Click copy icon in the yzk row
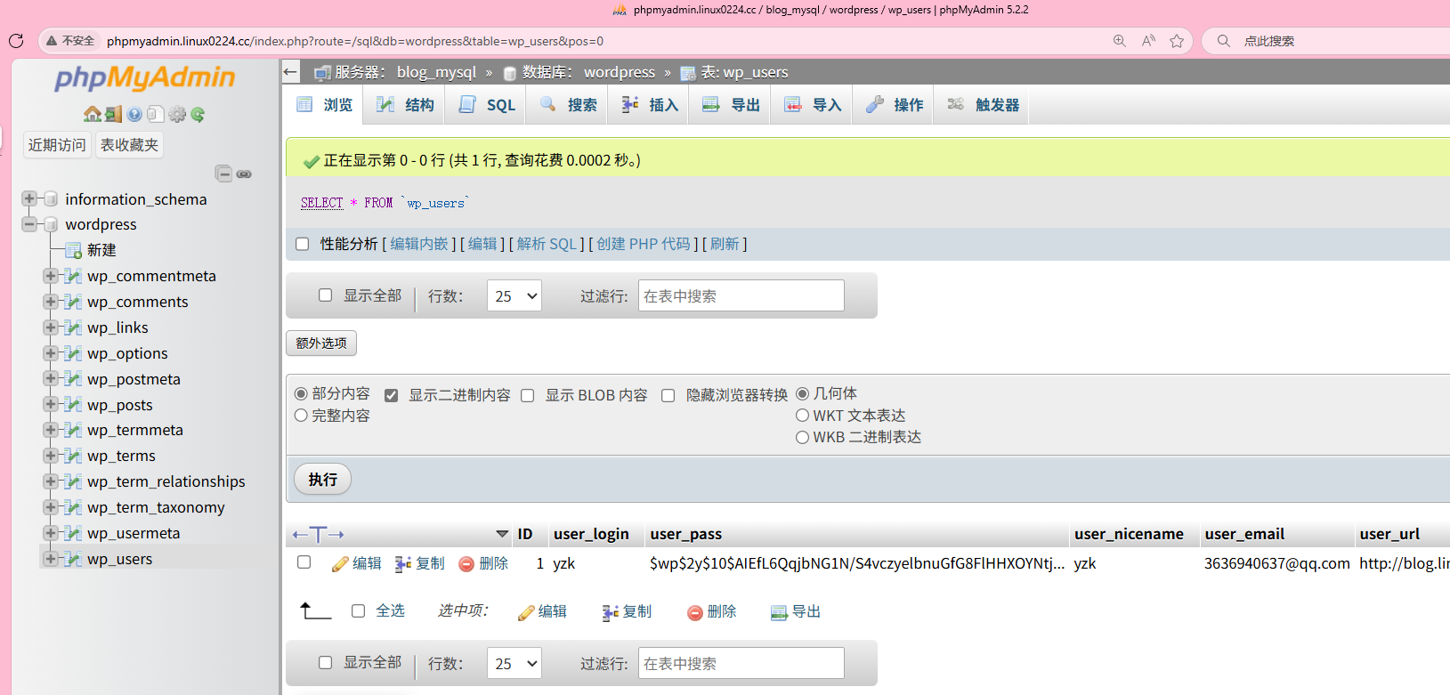 [403, 563]
